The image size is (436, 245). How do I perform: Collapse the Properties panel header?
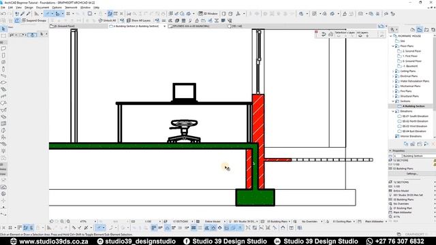[390, 150]
